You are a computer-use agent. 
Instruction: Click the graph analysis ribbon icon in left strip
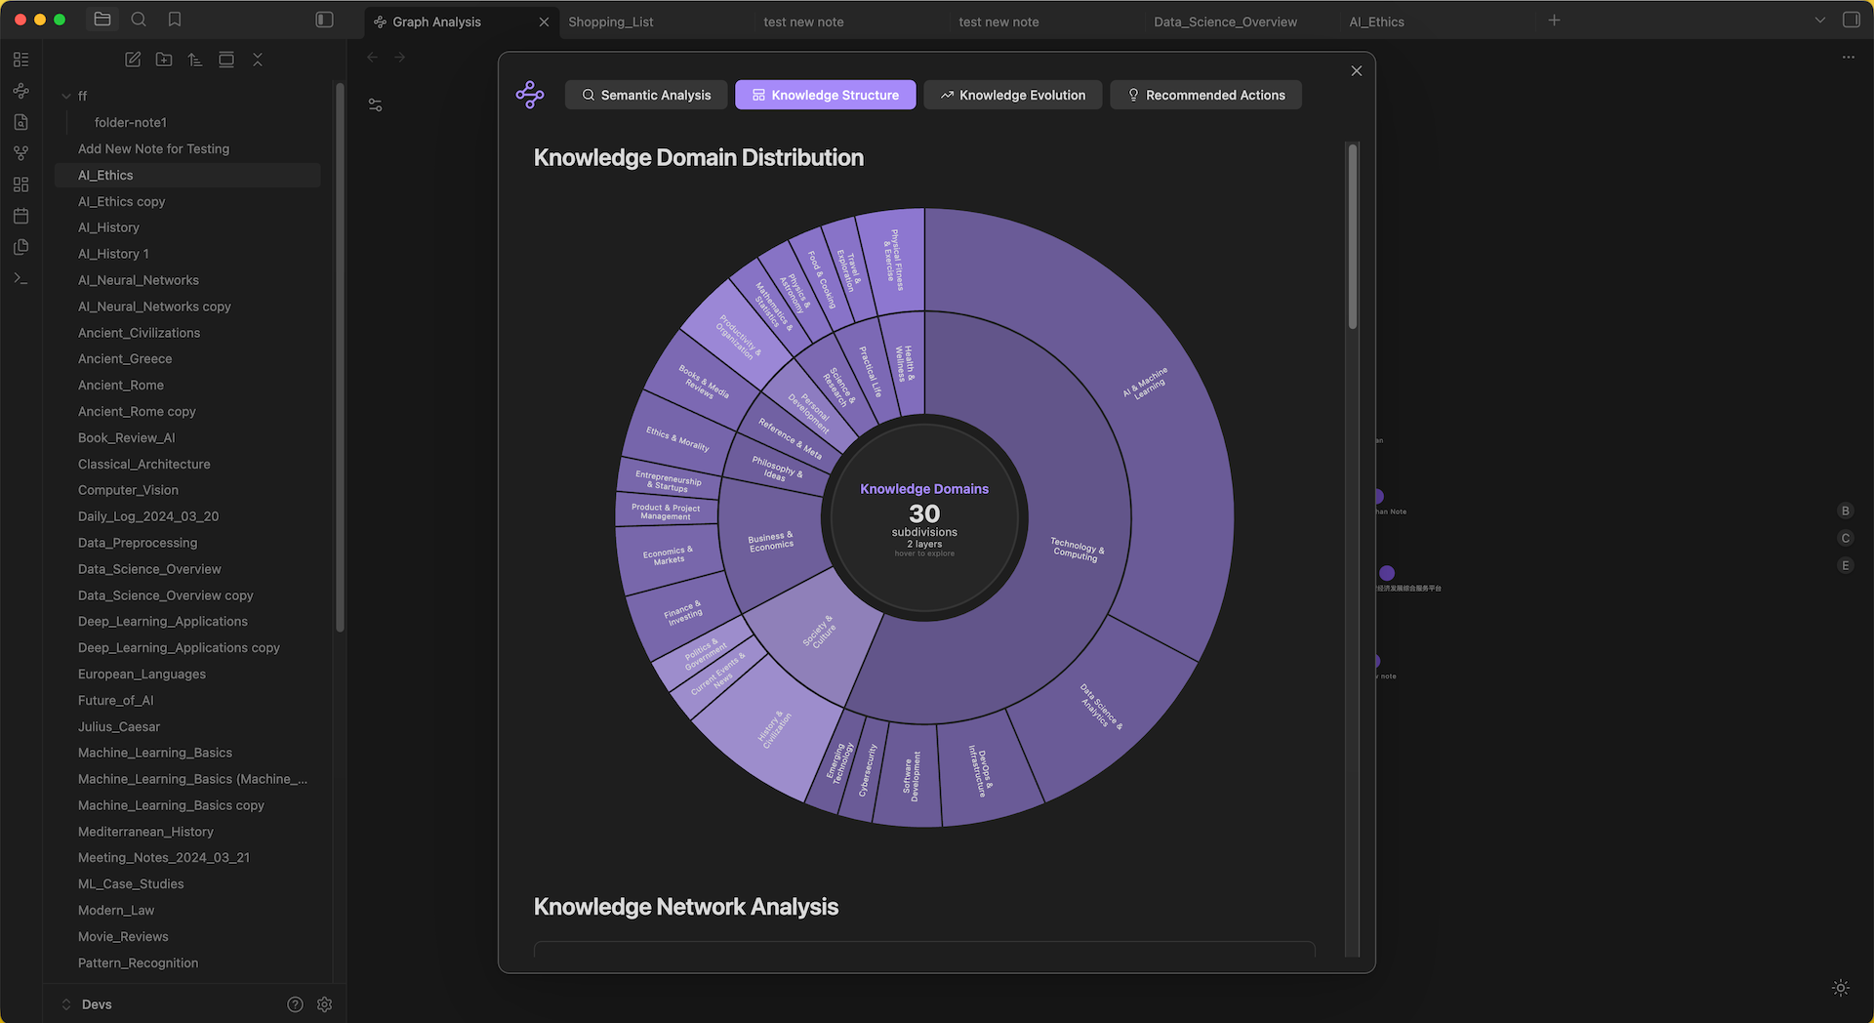(20, 91)
